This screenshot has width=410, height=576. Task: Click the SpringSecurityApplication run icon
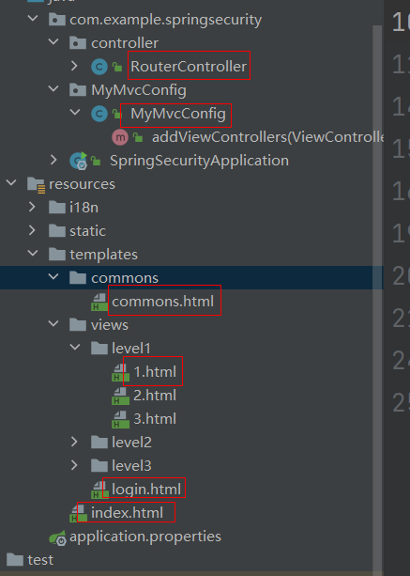click(79, 161)
